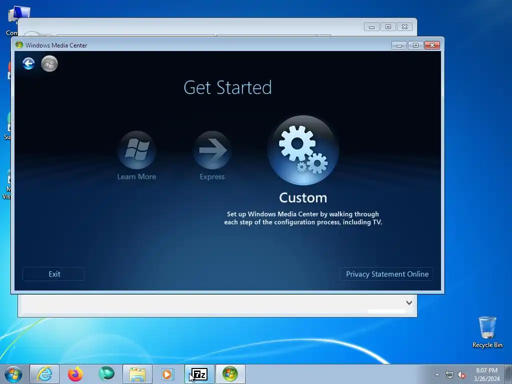Expand the chevron in the background window
The image size is (512, 384).
pyautogui.click(x=409, y=302)
